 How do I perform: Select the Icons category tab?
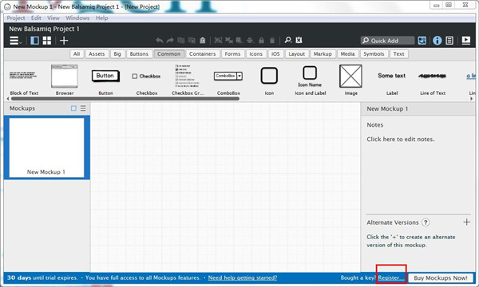coord(256,54)
